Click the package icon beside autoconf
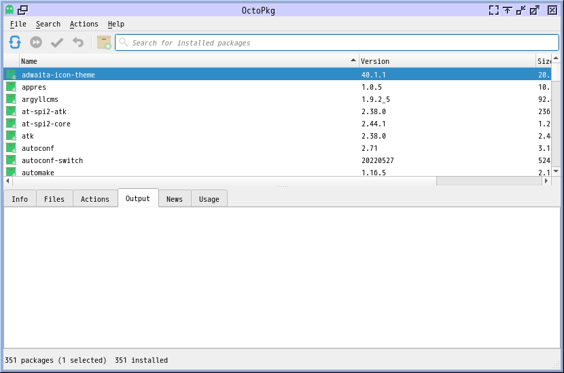This screenshot has width=564, height=373. point(11,148)
